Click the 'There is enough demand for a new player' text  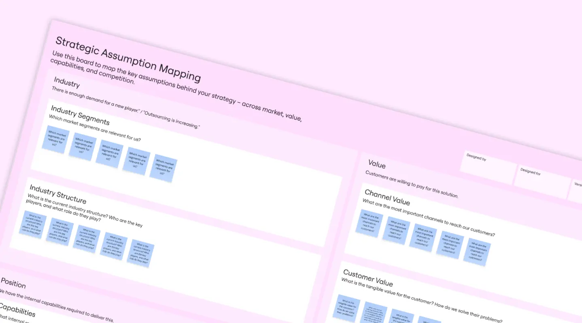[x=125, y=107]
